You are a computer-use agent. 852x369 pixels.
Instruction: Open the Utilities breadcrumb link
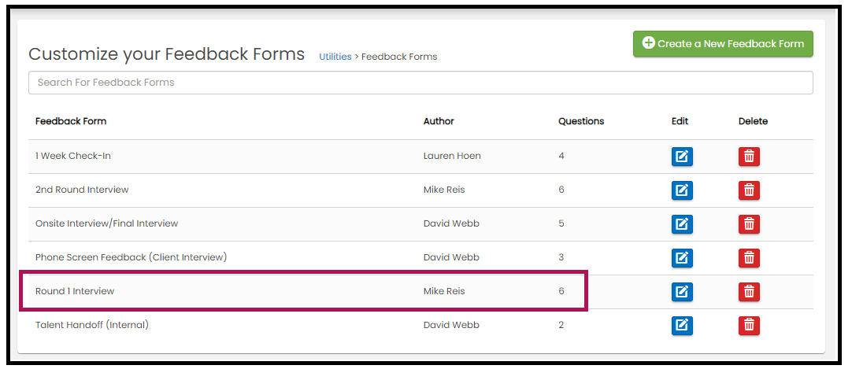click(335, 57)
